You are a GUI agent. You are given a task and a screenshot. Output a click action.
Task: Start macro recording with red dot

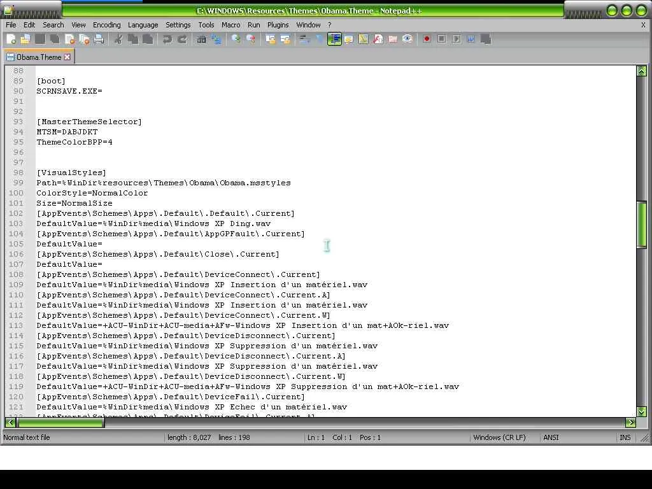pos(427,39)
